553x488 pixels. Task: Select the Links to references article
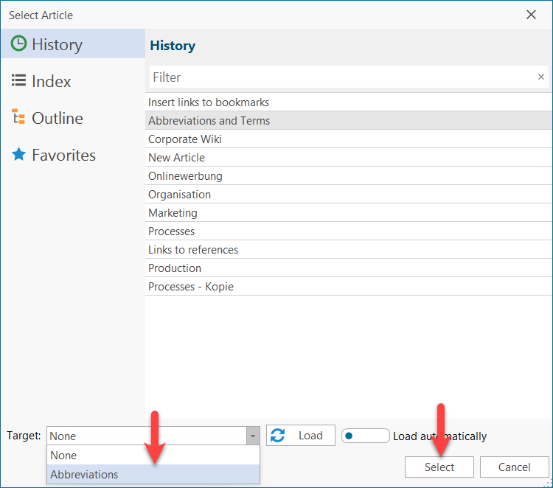click(x=193, y=250)
